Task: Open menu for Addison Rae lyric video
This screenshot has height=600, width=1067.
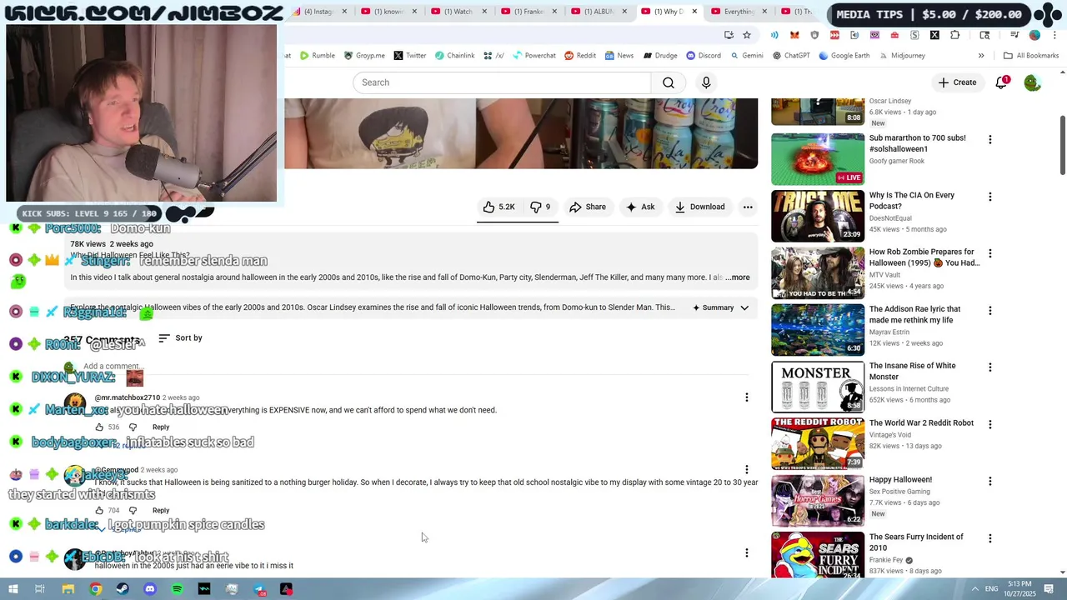Action: tap(990, 311)
